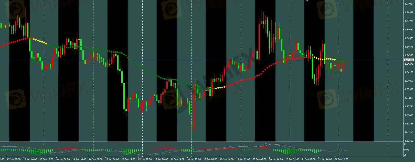This screenshot has height=162, width=415.
Task: Select the 21 Jan 22:00 time label
Action: 341,159
